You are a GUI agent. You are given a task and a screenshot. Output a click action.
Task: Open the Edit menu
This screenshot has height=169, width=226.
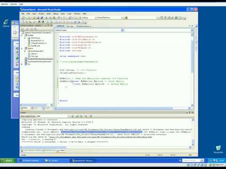(x=28, y=14)
